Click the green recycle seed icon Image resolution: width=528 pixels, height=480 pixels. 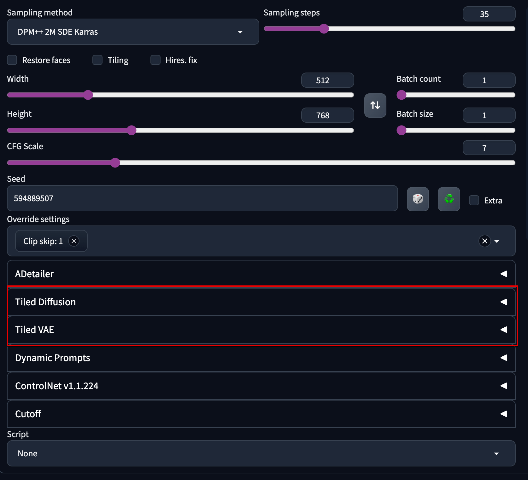pos(449,199)
